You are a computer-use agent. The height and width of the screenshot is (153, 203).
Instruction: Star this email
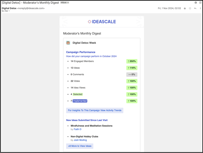[185, 9]
